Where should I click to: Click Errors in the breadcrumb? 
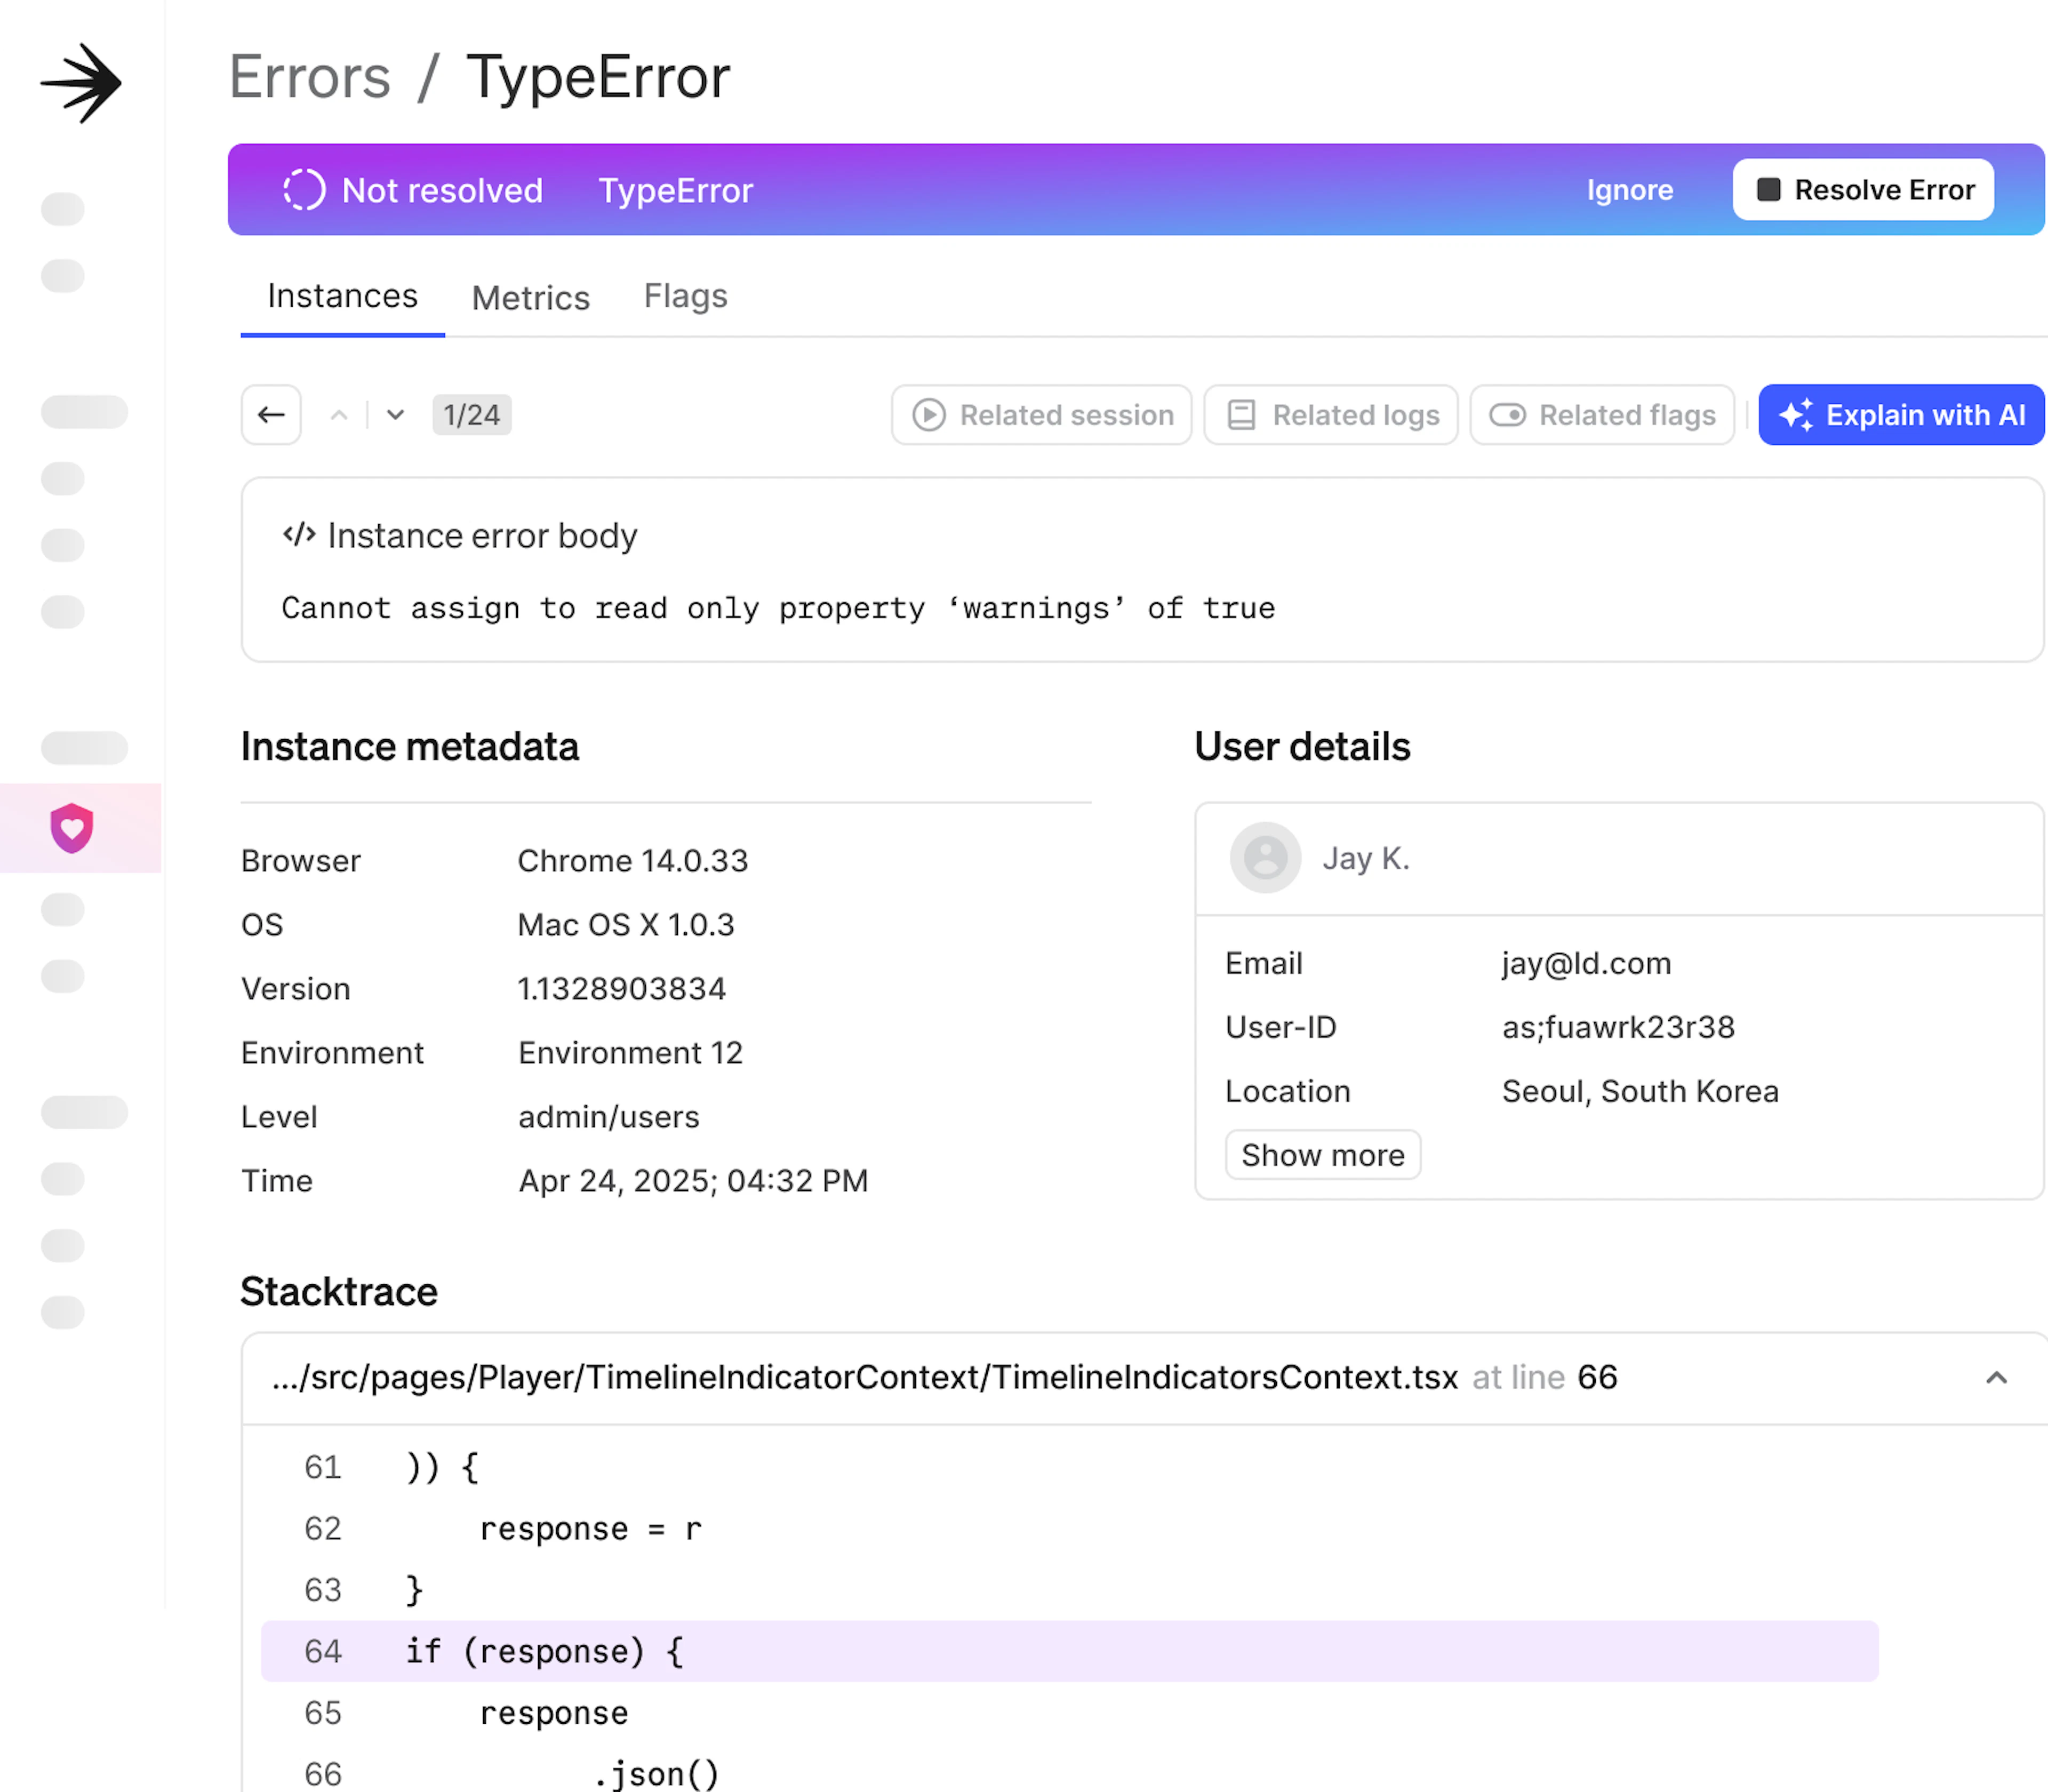310,77
